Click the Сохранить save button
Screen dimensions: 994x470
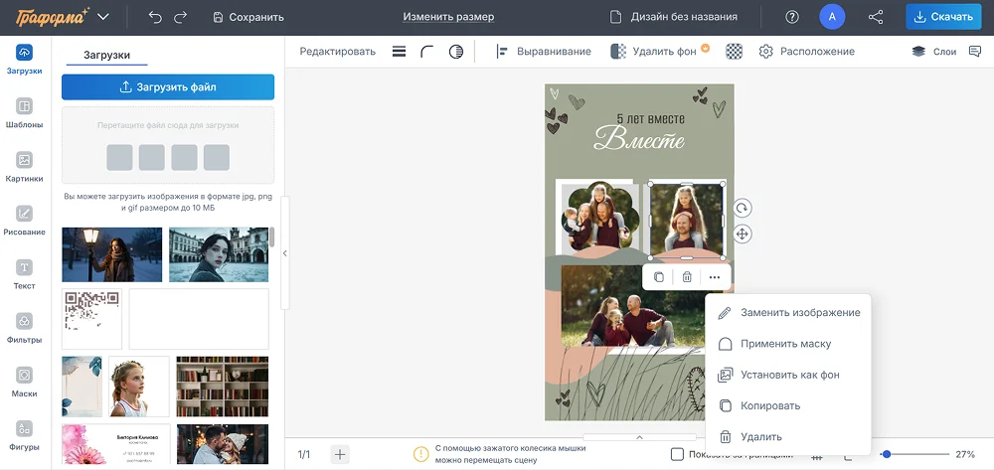[248, 17]
